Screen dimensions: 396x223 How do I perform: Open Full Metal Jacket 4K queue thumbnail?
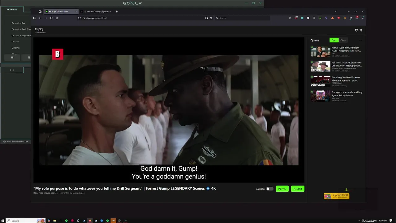point(321,67)
